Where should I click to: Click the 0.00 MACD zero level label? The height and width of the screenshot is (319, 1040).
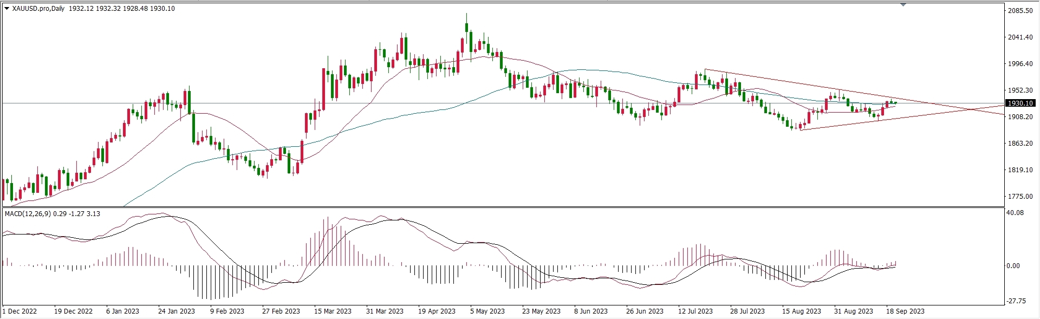(x=1013, y=266)
